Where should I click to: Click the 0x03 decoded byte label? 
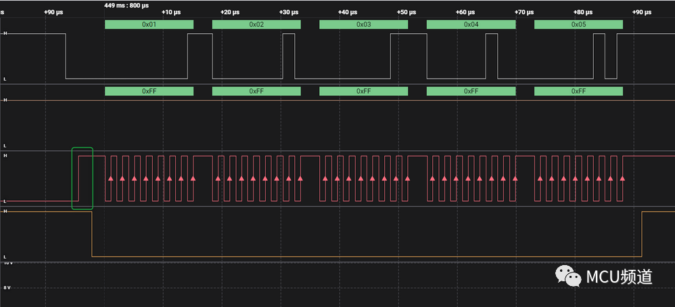click(x=363, y=24)
